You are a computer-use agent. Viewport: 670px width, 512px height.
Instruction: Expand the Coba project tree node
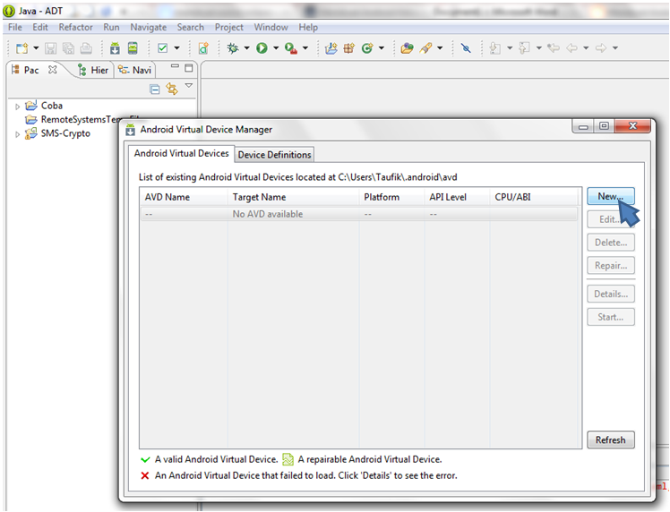(x=18, y=107)
